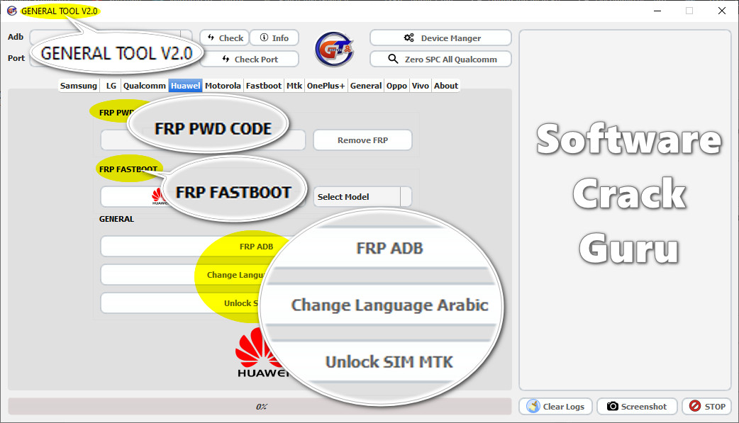Switch to the LG tab
The height and width of the screenshot is (423, 739).
click(x=111, y=86)
